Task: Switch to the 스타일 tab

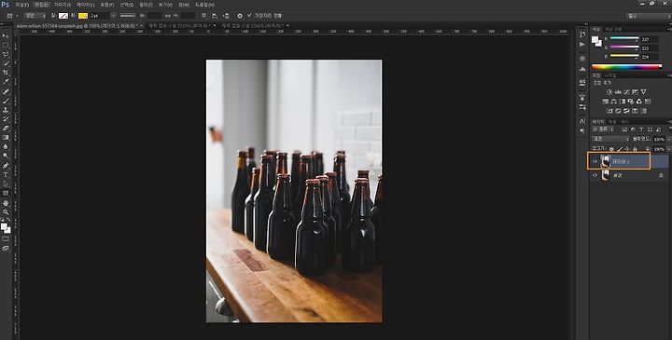Action: 609,75
